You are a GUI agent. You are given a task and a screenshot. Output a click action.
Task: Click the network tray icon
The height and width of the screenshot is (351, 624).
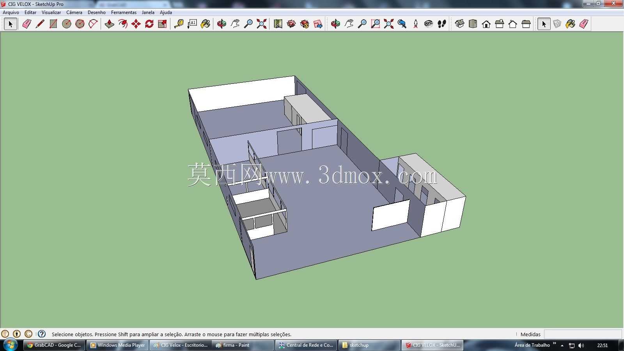[571, 346]
